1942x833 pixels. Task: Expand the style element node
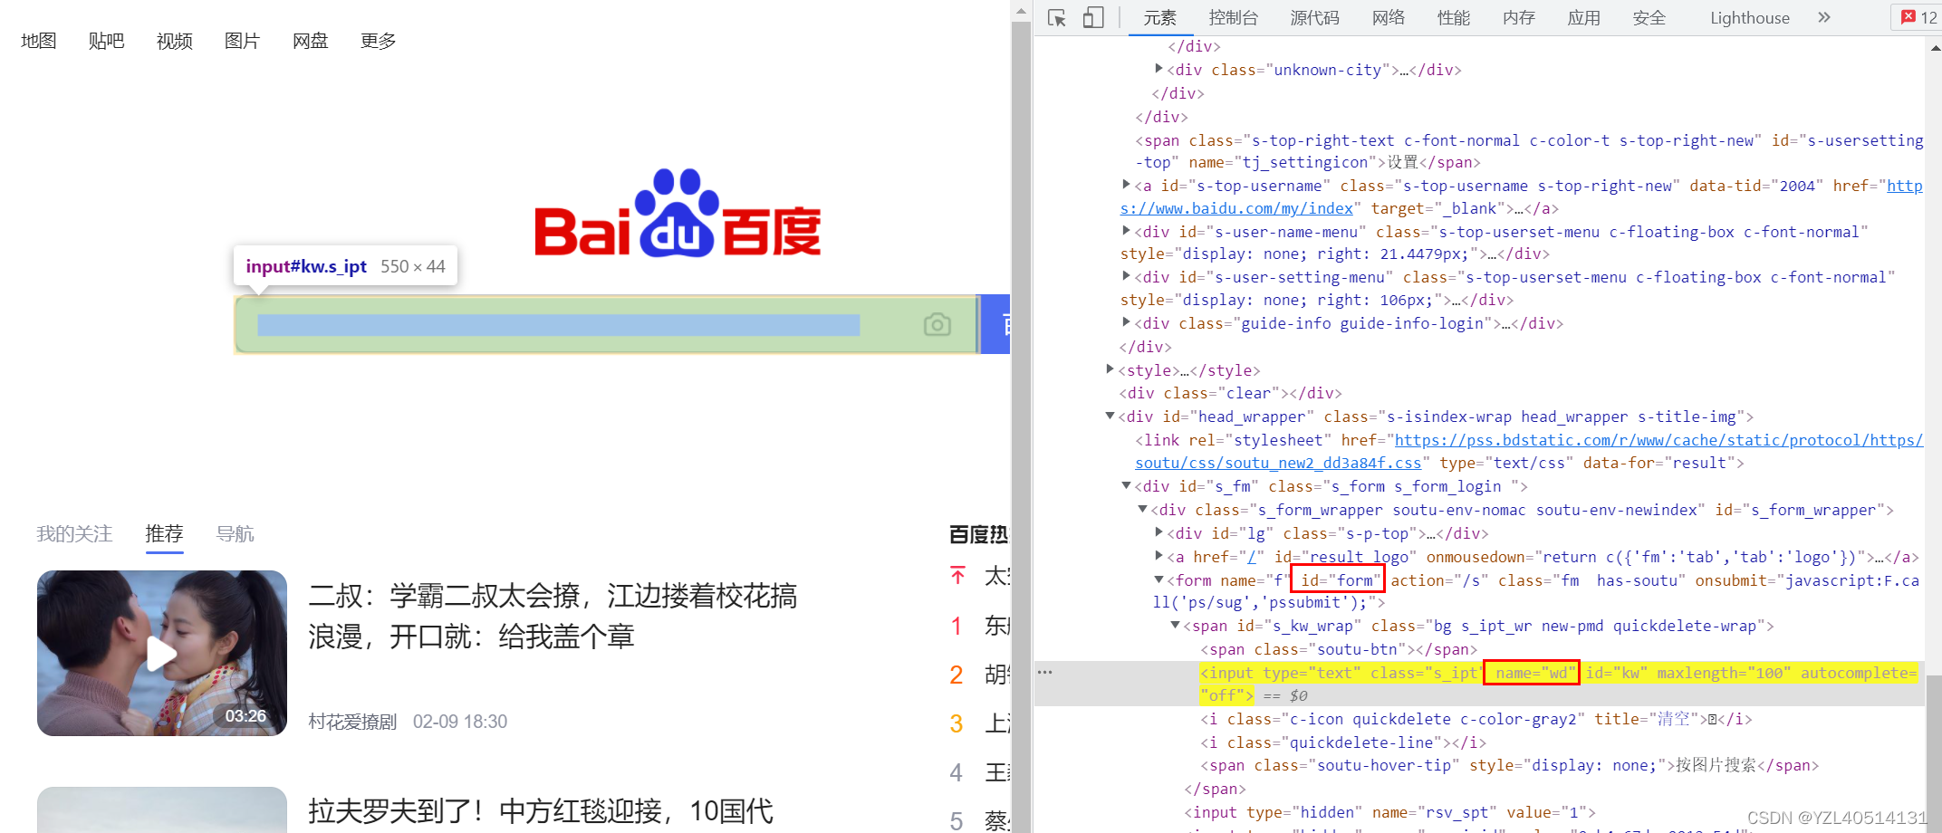click(1110, 369)
